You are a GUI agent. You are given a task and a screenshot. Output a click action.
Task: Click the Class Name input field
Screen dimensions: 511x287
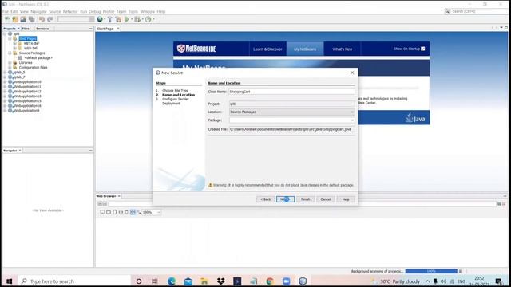tap(291, 92)
